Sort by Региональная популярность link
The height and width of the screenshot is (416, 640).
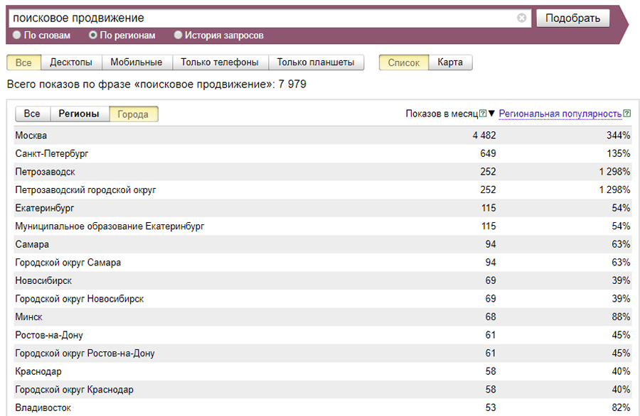point(560,114)
